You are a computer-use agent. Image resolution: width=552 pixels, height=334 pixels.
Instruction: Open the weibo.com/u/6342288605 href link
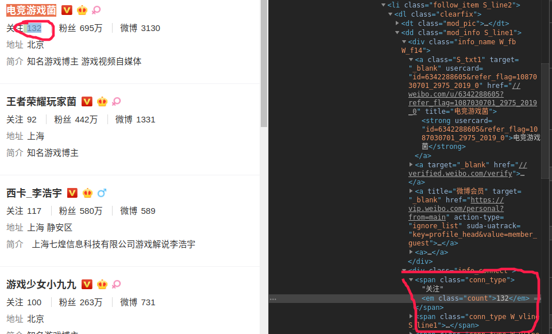click(x=472, y=98)
